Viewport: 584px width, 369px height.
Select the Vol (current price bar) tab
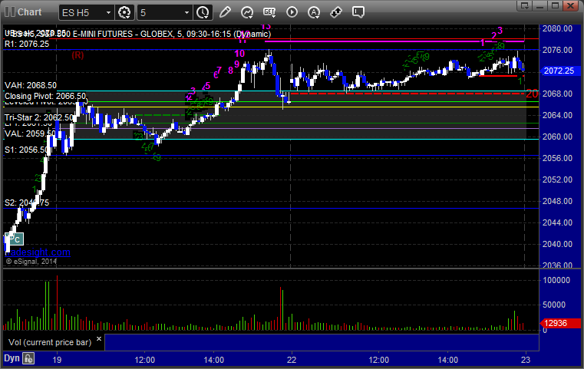(x=48, y=341)
